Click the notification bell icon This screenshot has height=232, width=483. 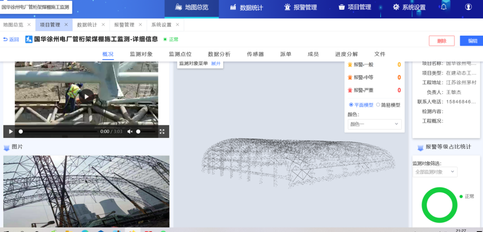coord(443,7)
